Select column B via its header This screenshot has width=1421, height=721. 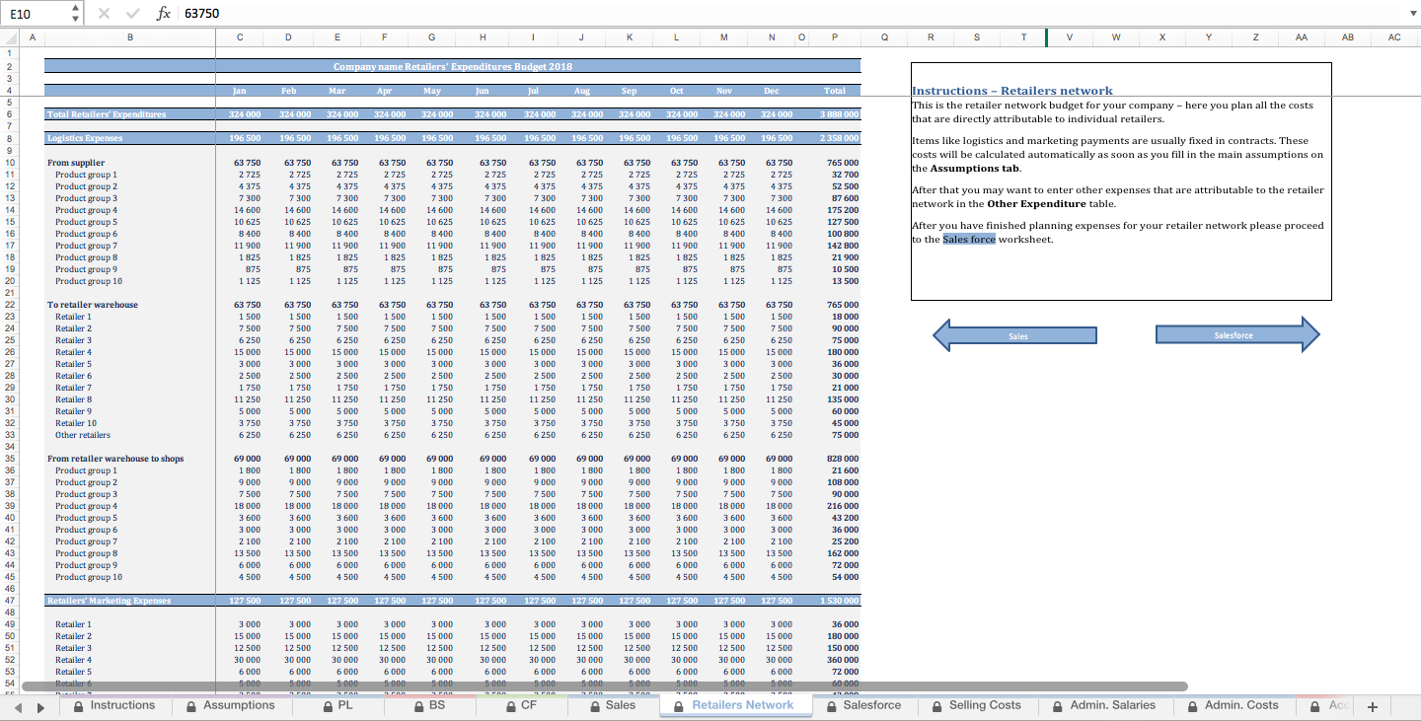point(129,37)
